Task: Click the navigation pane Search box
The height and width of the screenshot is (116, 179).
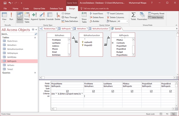Action: pyautogui.click(x=18, y=34)
